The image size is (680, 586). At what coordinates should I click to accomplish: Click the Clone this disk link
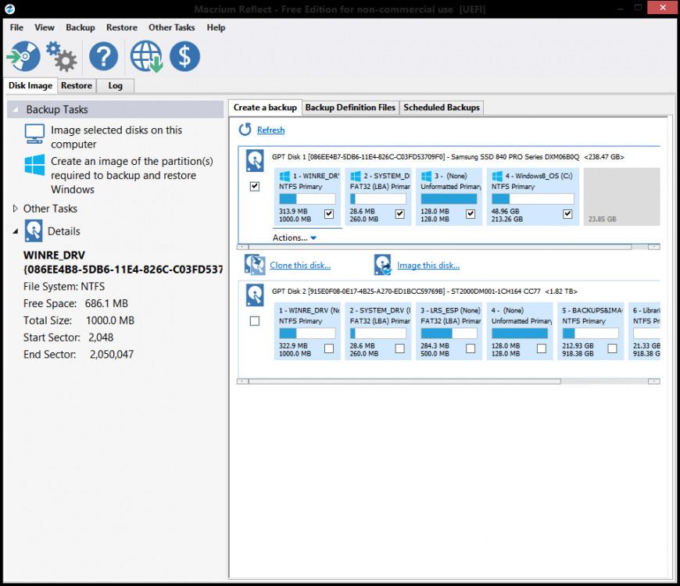300,265
